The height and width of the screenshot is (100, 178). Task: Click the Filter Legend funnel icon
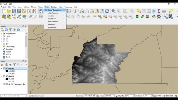tap(14, 65)
